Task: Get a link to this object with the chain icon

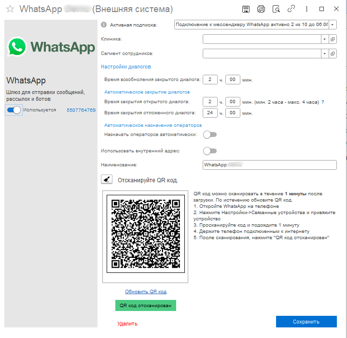Action: pos(291,9)
